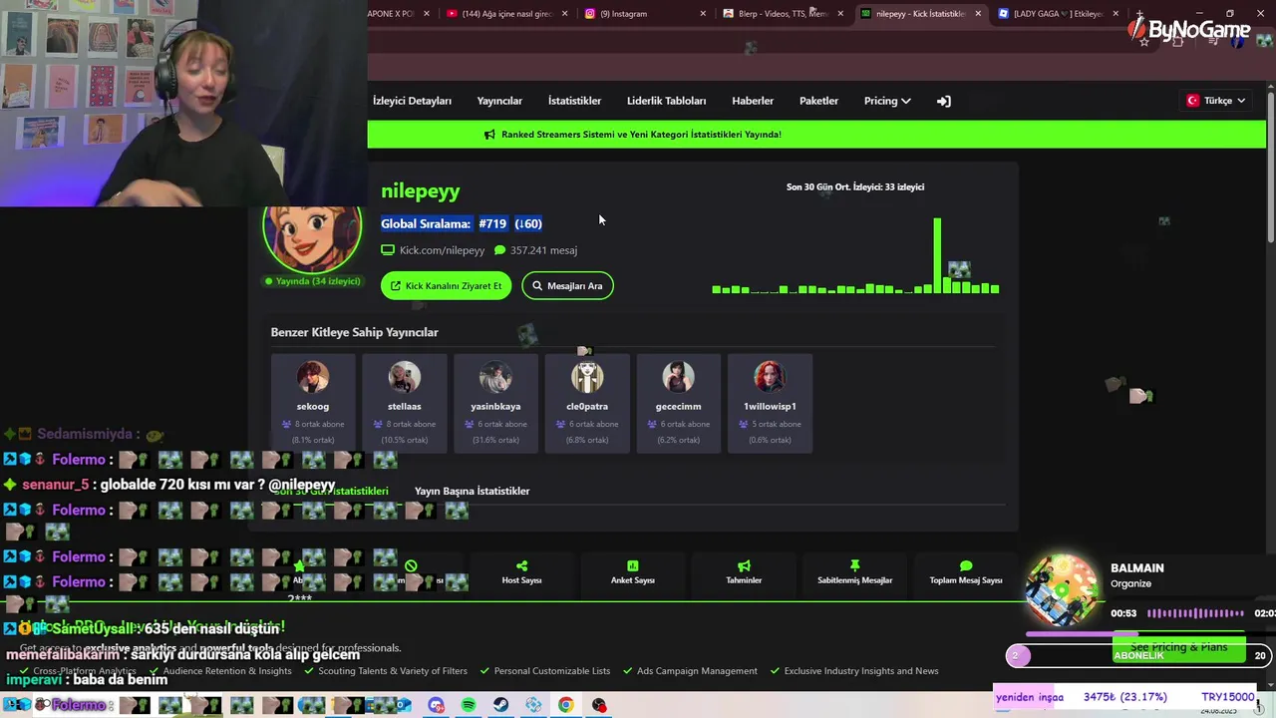Click the 357.241 mesaj text

click(x=543, y=250)
